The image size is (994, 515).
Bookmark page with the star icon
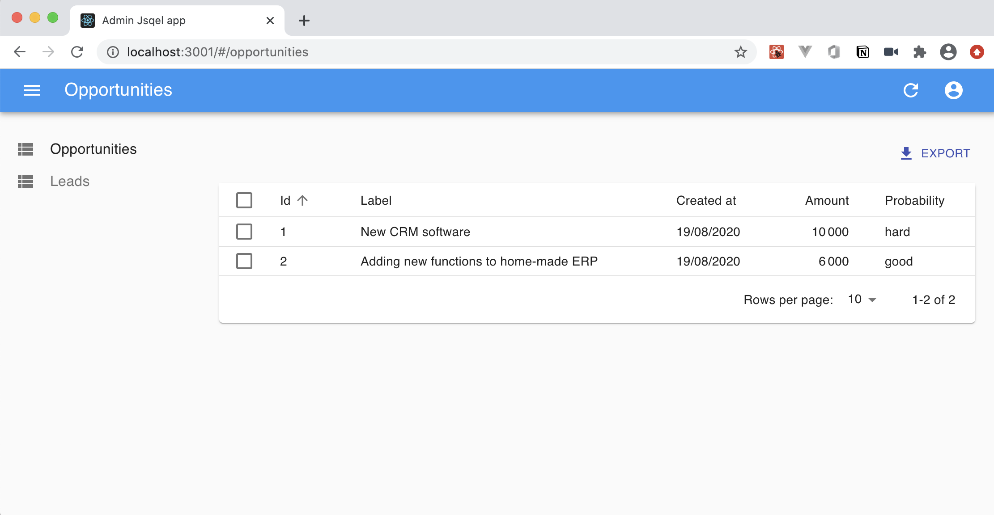coord(740,52)
